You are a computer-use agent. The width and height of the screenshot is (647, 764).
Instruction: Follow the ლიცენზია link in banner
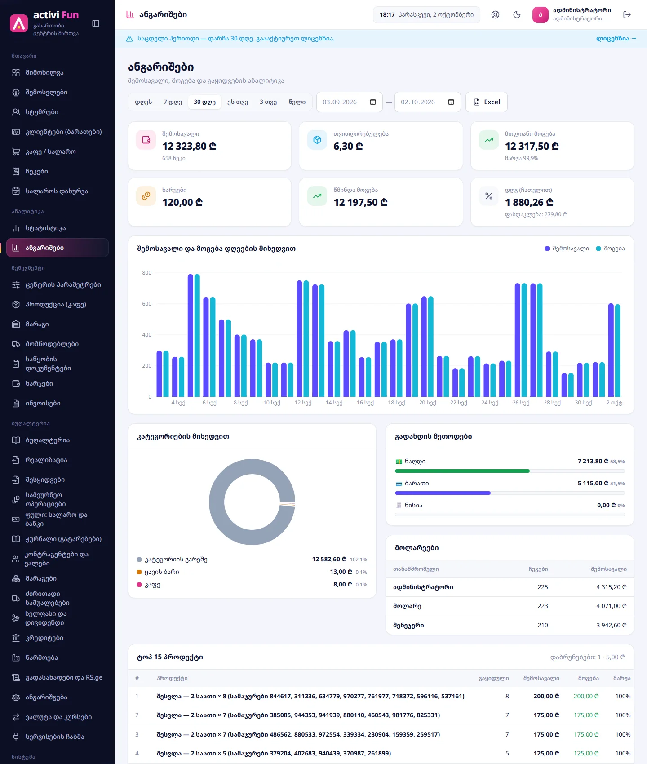click(616, 39)
